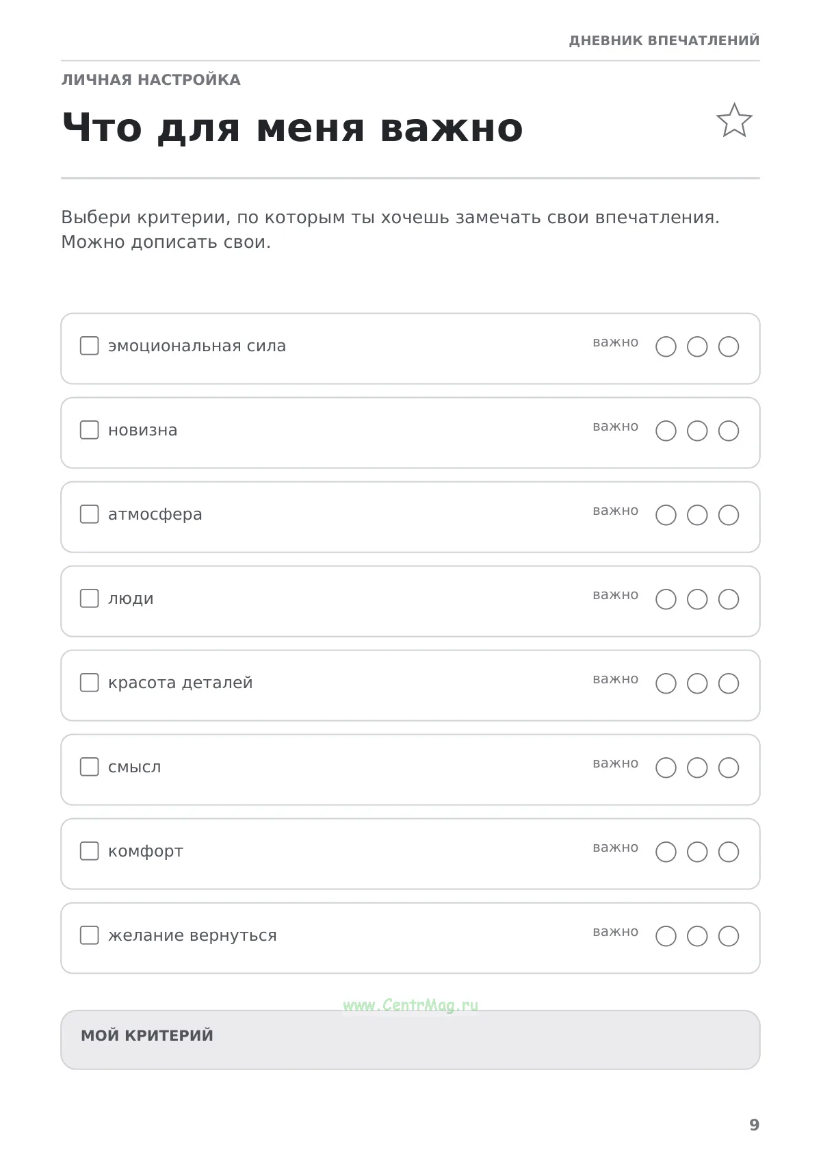Choose middle importance circle for "атмосфера"

click(x=697, y=515)
